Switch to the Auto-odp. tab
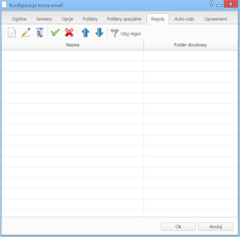This screenshot has height=237, width=240. click(185, 19)
